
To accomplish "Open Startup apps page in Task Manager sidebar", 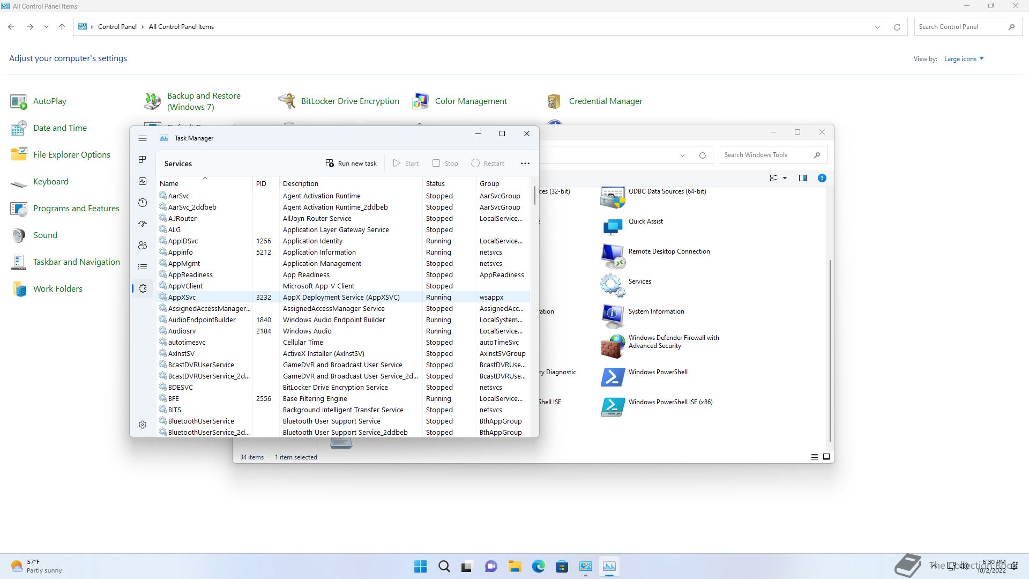I will (143, 224).
